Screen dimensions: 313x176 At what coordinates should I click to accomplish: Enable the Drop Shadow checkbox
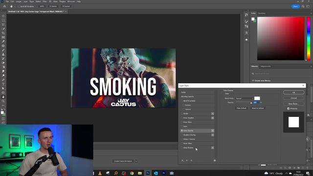click(182, 148)
